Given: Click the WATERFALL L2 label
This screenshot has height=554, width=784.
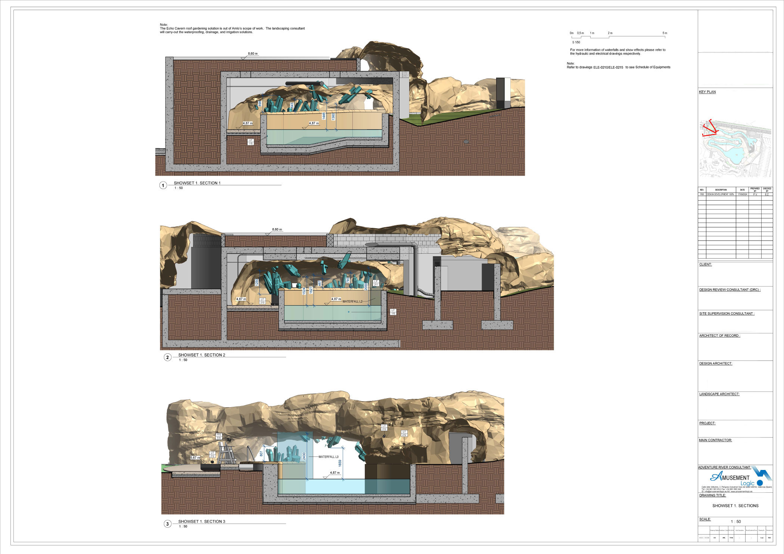Looking at the screenshot, I should (352, 301).
